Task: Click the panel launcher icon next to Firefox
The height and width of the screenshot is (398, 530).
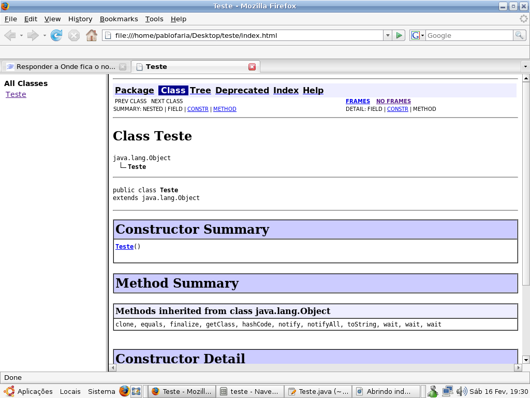Action: (x=136, y=392)
